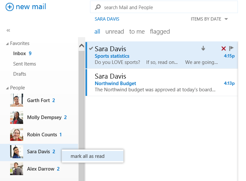Choose mark all as read
Viewport: 246px width, 181px height.
point(87,156)
